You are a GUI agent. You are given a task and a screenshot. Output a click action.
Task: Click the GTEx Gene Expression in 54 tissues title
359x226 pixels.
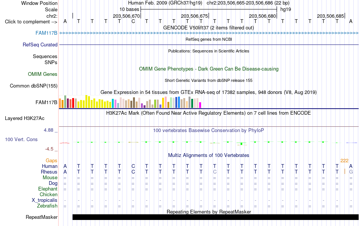click(x=209, y=92)
